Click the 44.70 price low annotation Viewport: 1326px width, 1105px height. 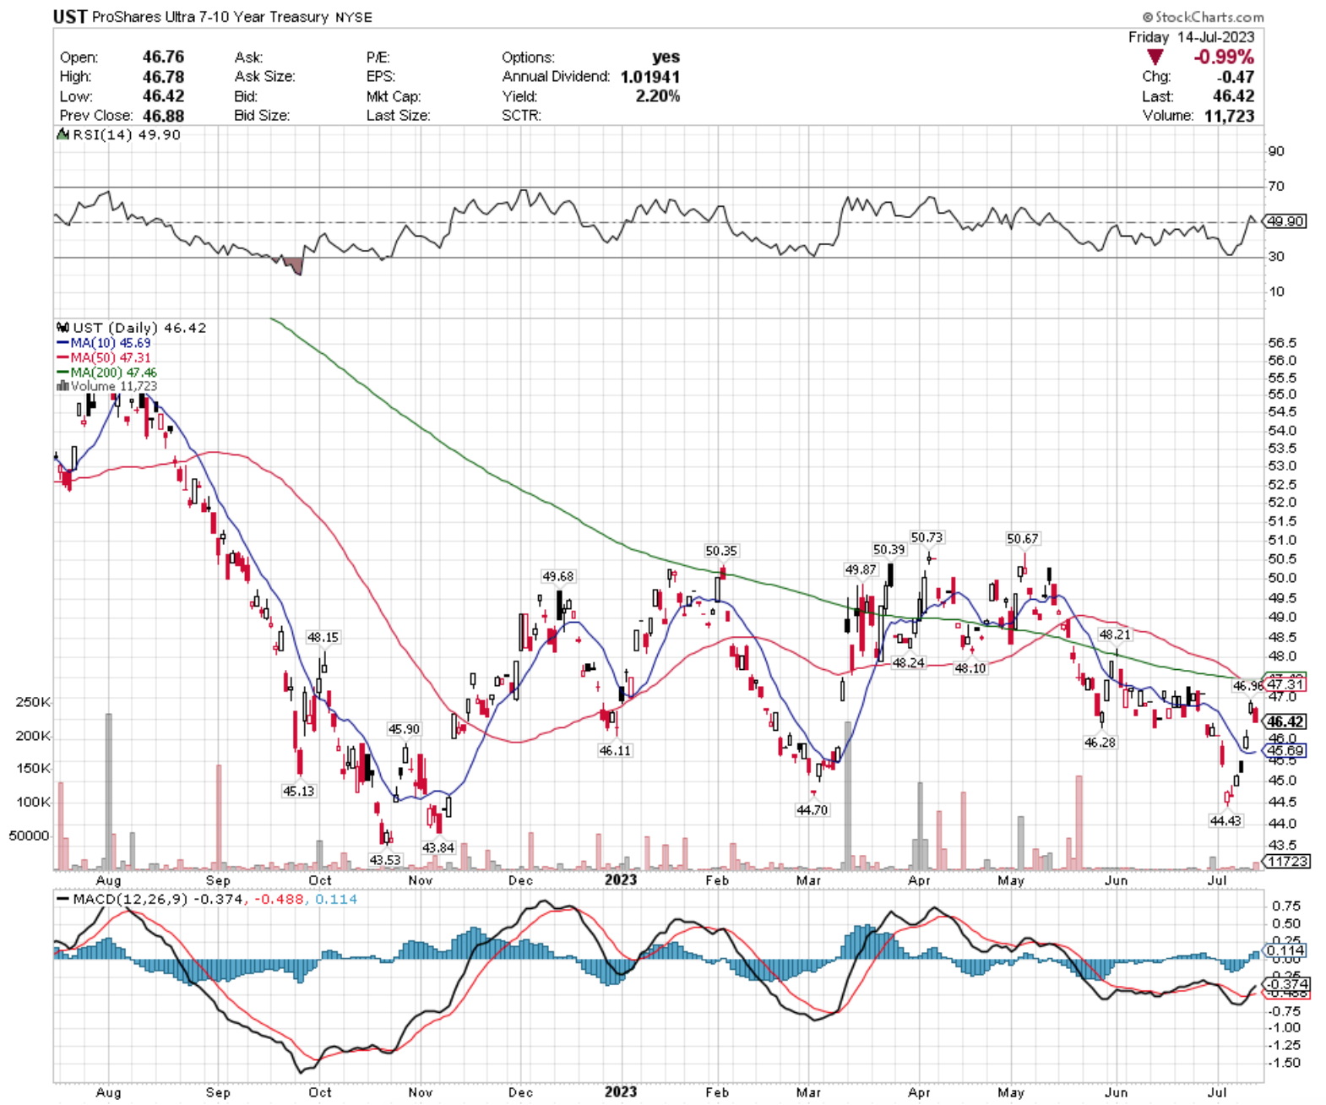pos(812,809)
